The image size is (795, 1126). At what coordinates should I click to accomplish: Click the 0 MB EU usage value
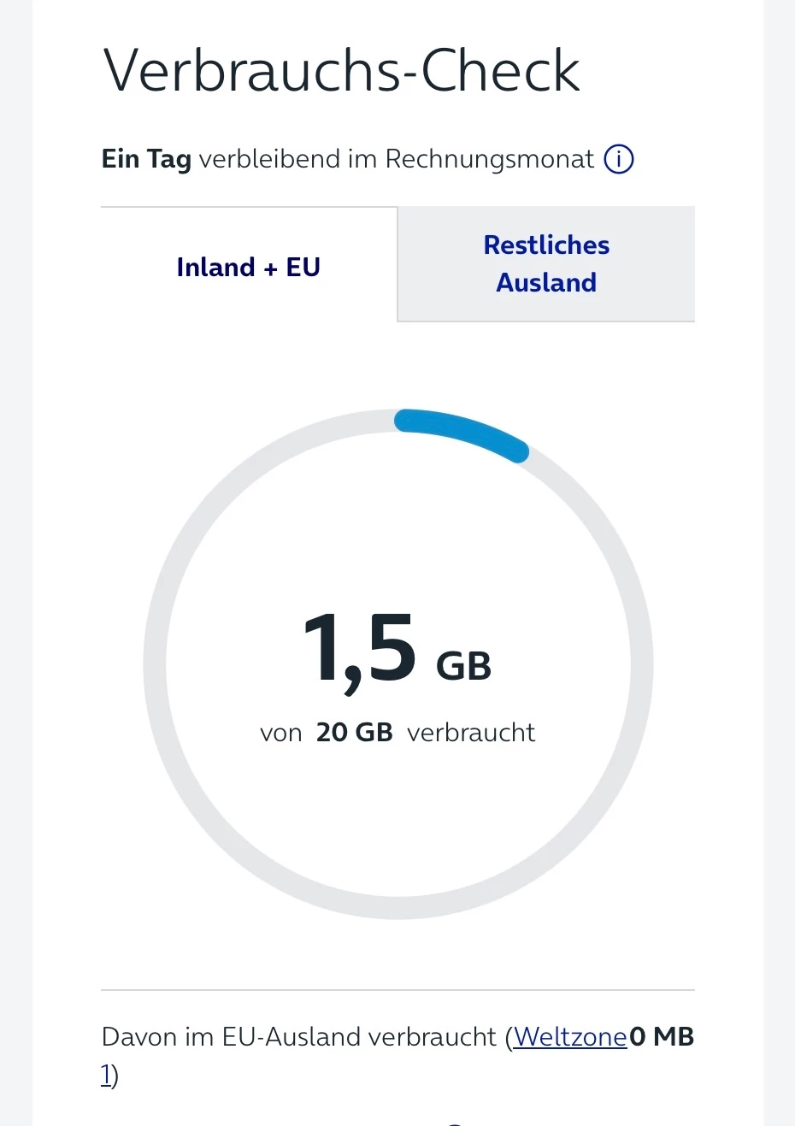(x=662, y=1037)
